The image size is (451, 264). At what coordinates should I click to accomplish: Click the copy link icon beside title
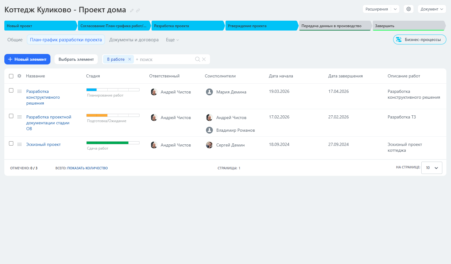pyautogui.click(x=138, y=10)
